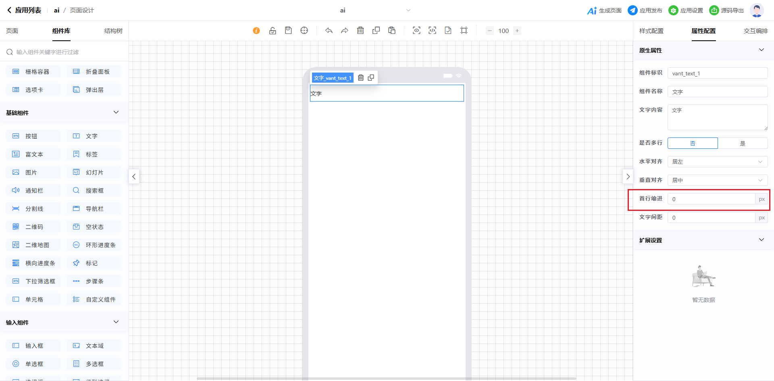This screenshot has height=381, width=774.
Task: Increase canvas zoom with plus button
Action: click(x=517, y=31)
